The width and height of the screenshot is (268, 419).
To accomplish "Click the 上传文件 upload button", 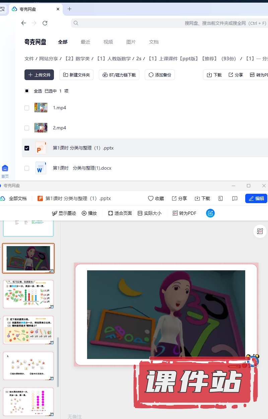I will (x=39, y=75).
